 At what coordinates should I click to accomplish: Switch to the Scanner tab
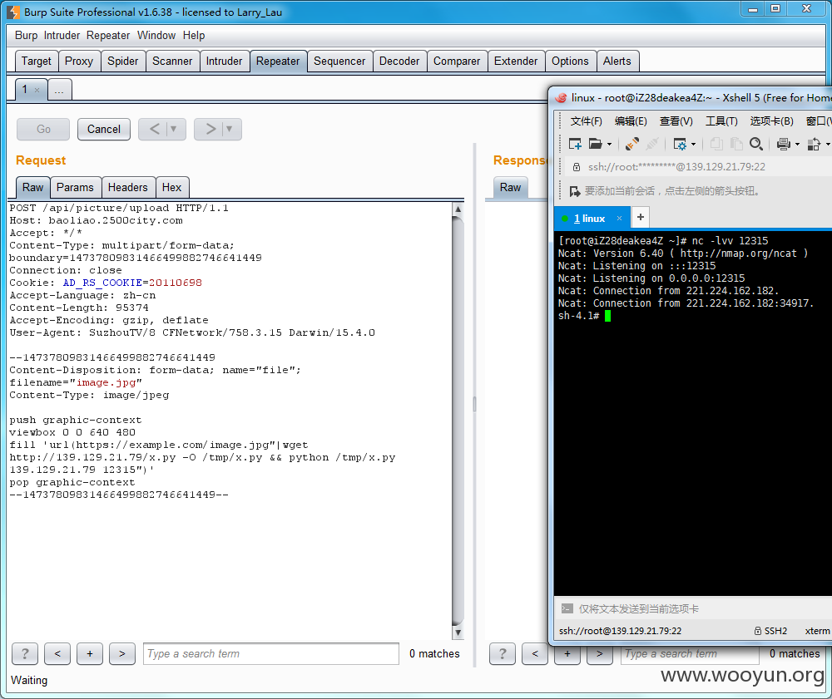pyautogui.click(x=172, y=61)
